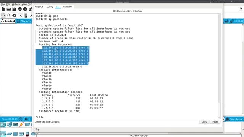This screenshot has width=244, height=137.
Task: Click the New file icon in toolbar
Action: (x=3, y=9)
